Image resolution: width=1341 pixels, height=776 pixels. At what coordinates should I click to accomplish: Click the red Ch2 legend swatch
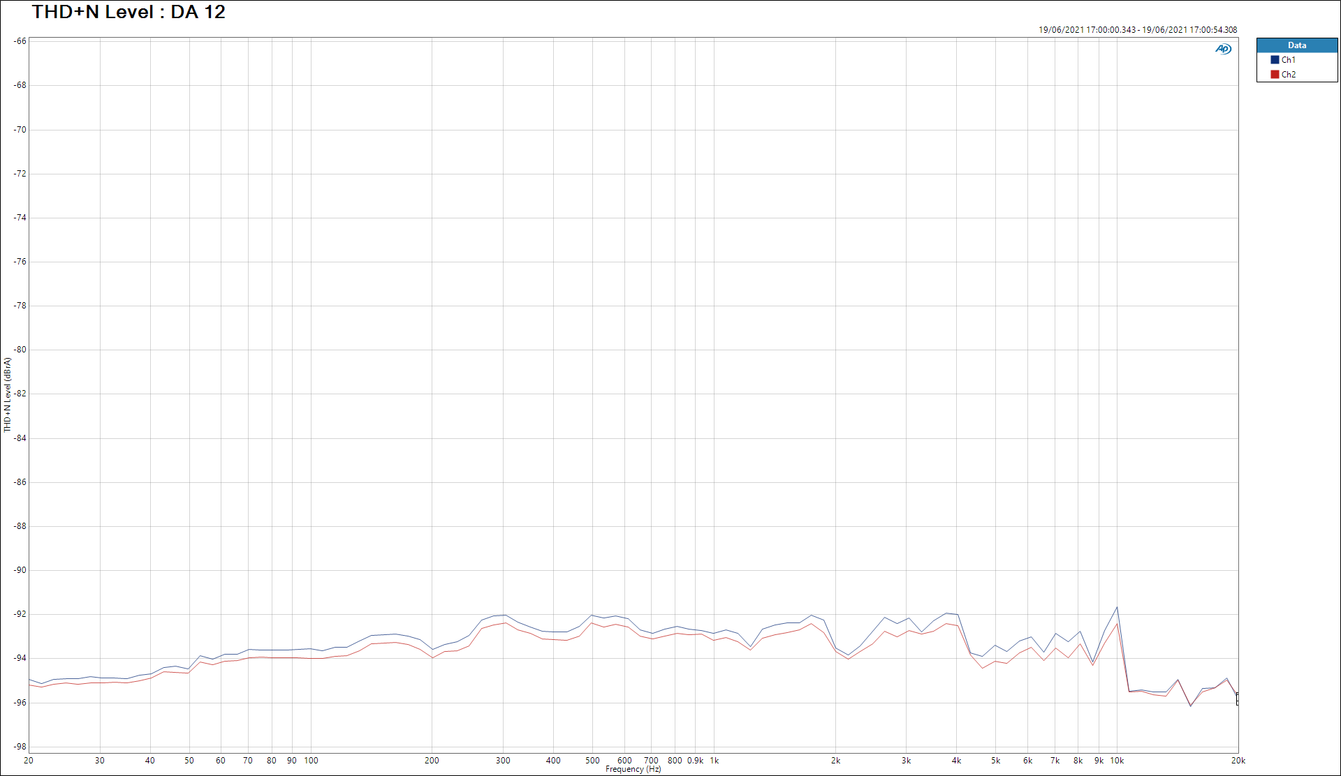[1275, 75]
